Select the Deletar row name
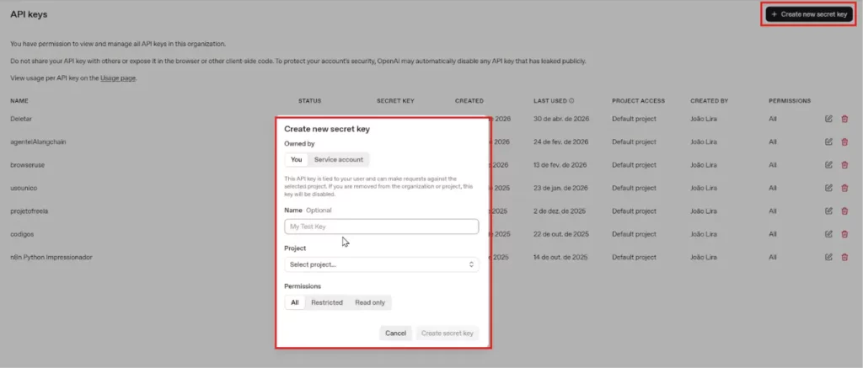The image size is (863, 368). point(20,119)
